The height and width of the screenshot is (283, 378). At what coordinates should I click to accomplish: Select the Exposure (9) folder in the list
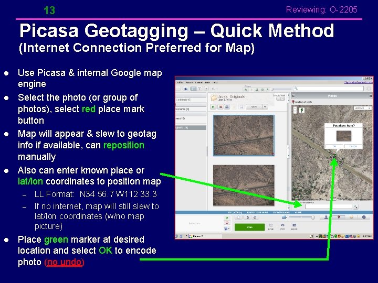pyautogui.click(x=182, y=109)
